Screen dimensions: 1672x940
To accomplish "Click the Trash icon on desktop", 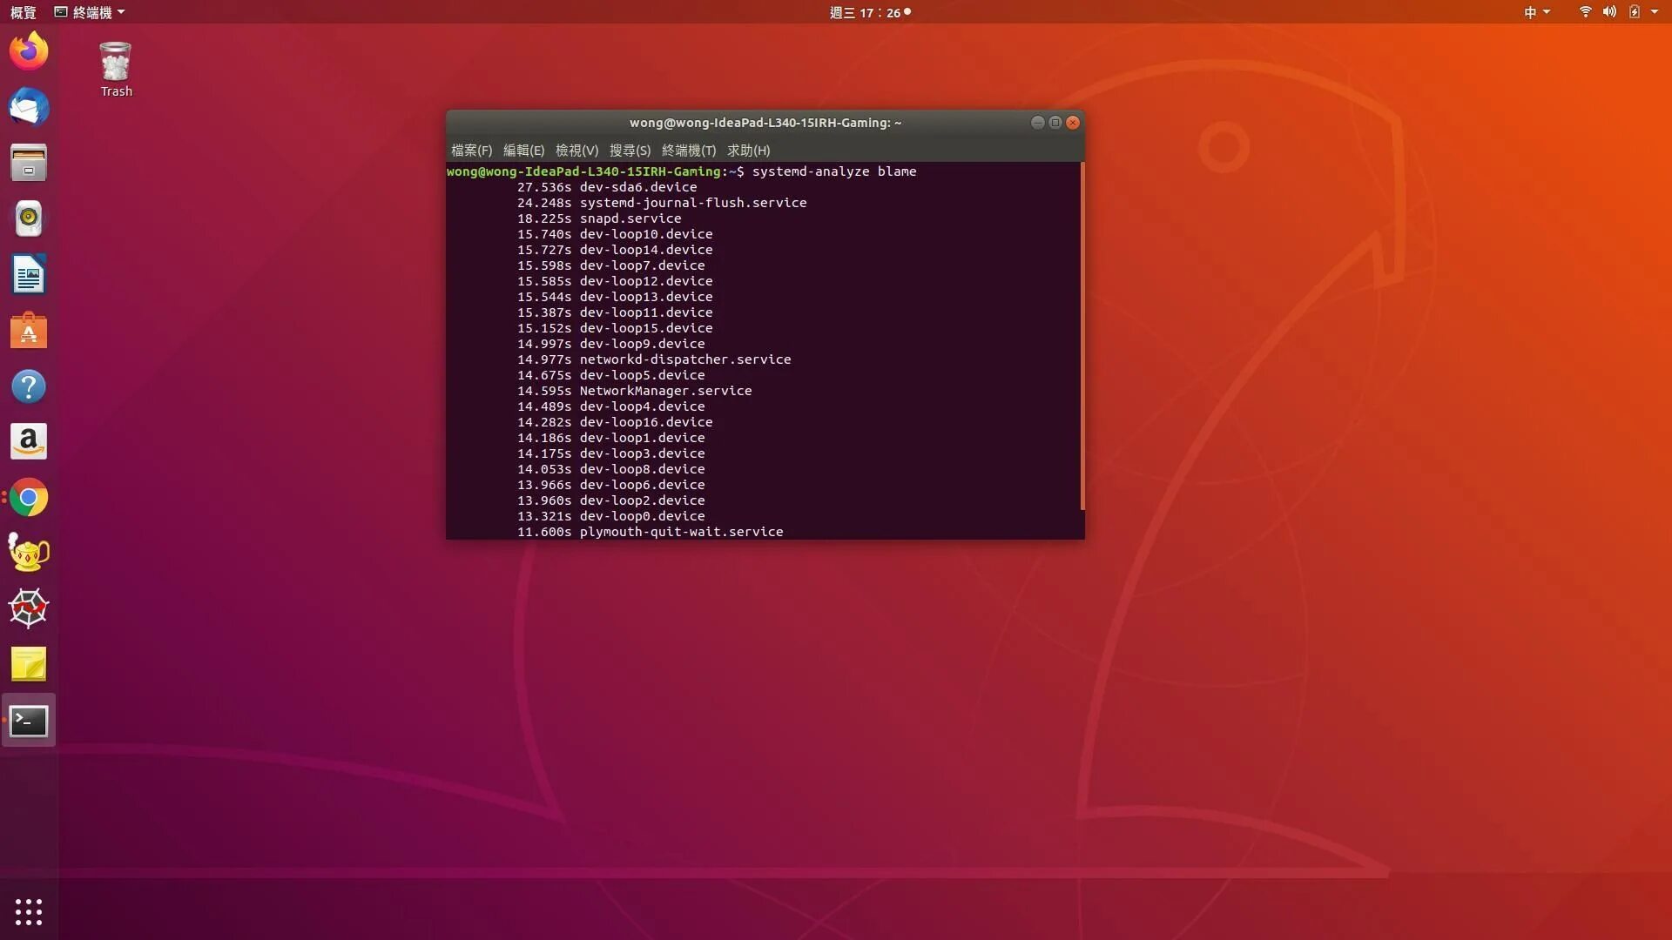I will click(115, 66).
